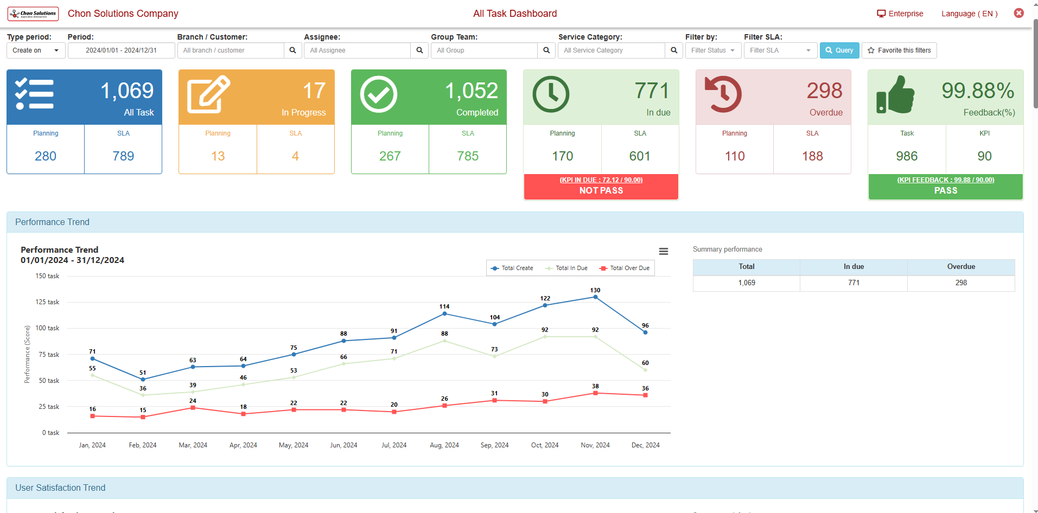
Task: Open the Language (EN) menu
Action: [969, 14]
